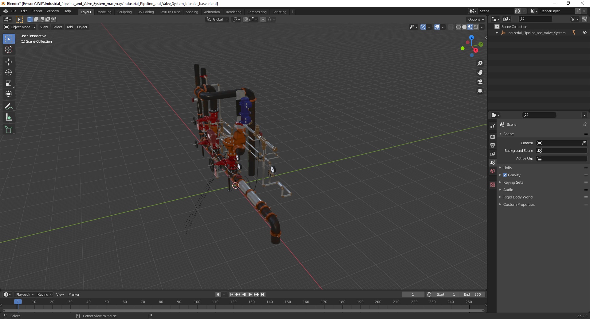The width and height of the screenshot is (590, 319).
Task: Click the Background Scene field
Action: click(x=562, y=151)
